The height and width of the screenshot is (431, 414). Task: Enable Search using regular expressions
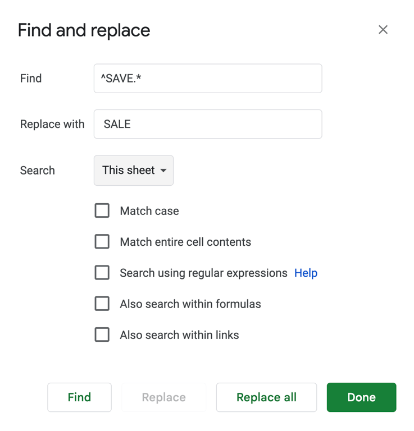pos(102,273)
